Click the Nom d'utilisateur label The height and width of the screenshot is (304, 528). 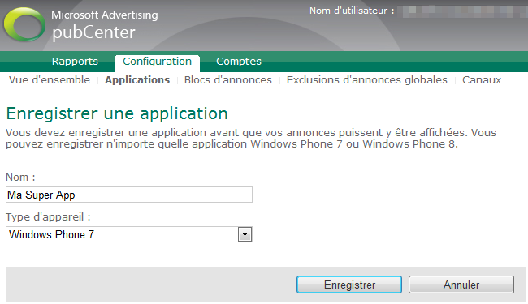[x=352, y=11]
